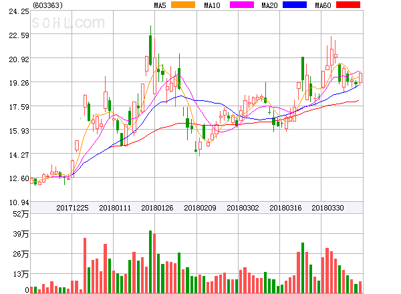Click the 13万 volume axis label
This screenshot has width=401, height=294.
point(21,275)
